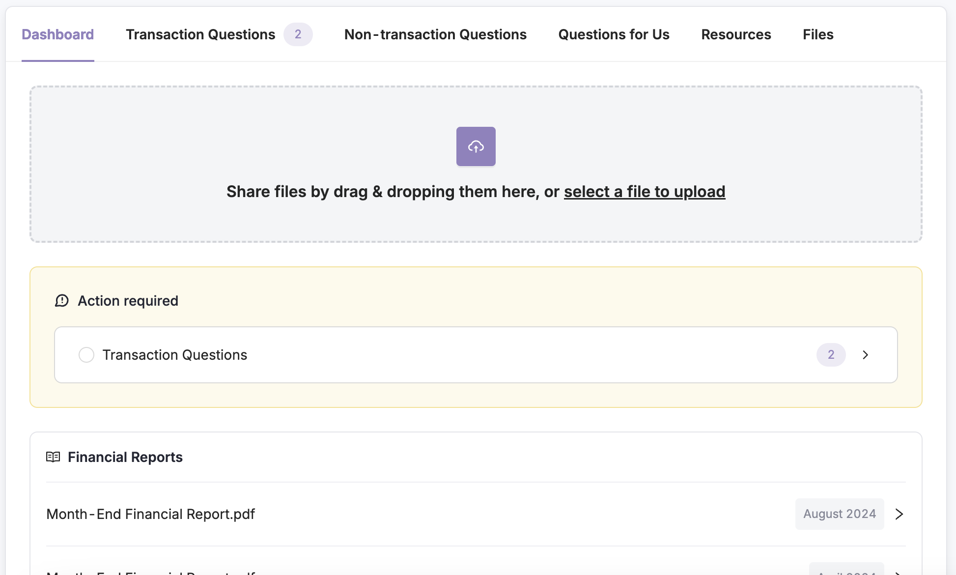Click the tab badge showing 2
956x575 pixels.
(298, 34)
